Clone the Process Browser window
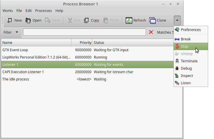The height and width of the screenshot is (139, 214). (x=158, y=20)
